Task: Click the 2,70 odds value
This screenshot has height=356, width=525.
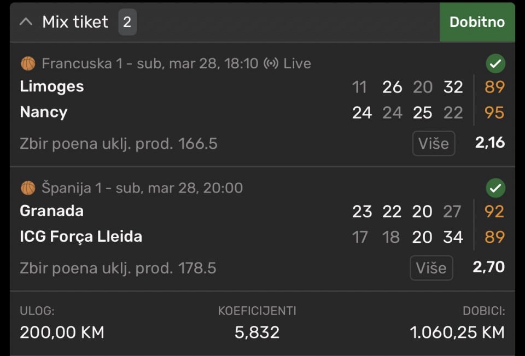Action: tap(488, 268)
